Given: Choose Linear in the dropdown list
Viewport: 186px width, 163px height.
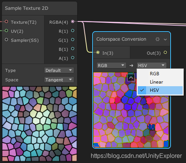Looking at the screenshot, I should [x=160, y=82].
